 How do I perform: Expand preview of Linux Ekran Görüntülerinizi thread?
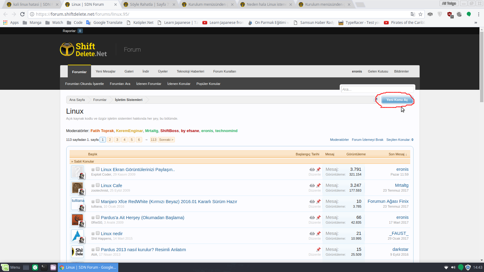[93, 170]
